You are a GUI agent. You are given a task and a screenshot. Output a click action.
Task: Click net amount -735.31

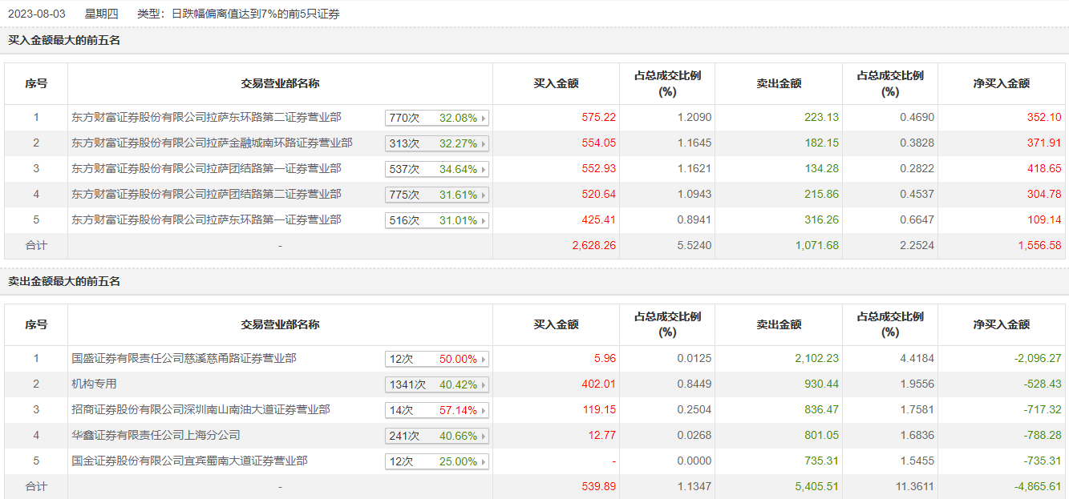tap(1043, 461)
